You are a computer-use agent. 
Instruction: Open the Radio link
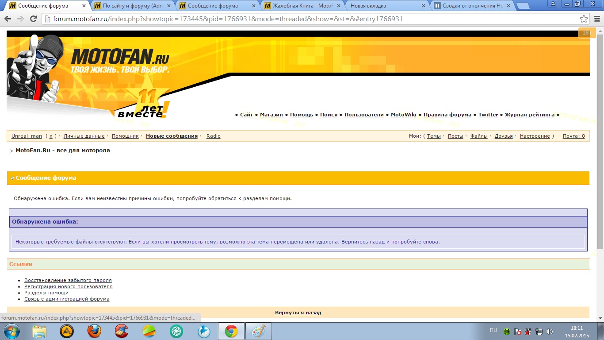(x=214, y=136)
